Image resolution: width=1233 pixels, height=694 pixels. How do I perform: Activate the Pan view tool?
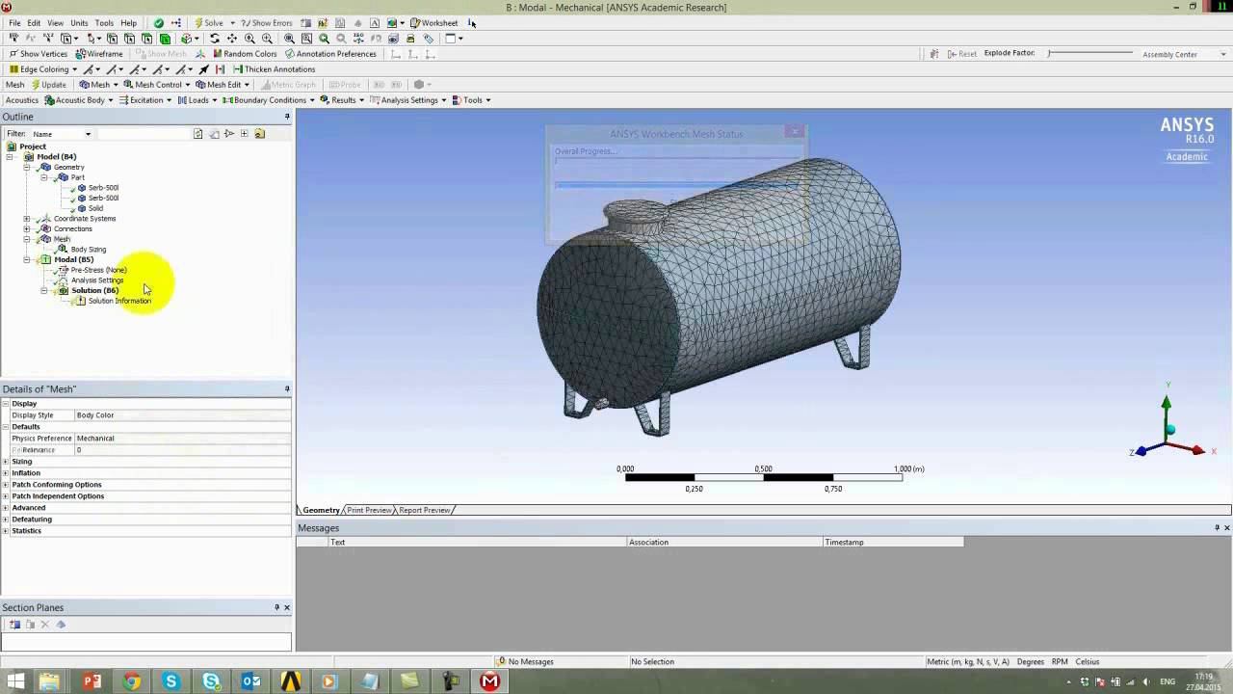coord(232,39)
